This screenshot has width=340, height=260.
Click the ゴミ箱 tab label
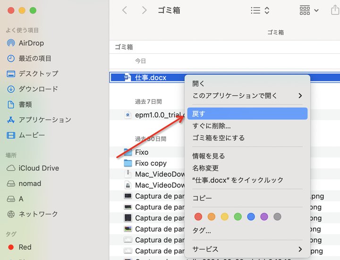[275, 32]
